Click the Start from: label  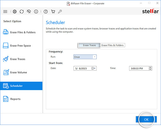coord(56,63)
